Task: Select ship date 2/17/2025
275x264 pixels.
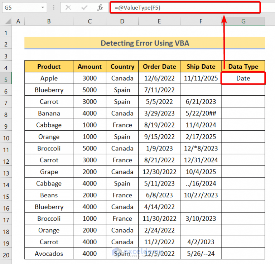Action: (x=201, y=136)
